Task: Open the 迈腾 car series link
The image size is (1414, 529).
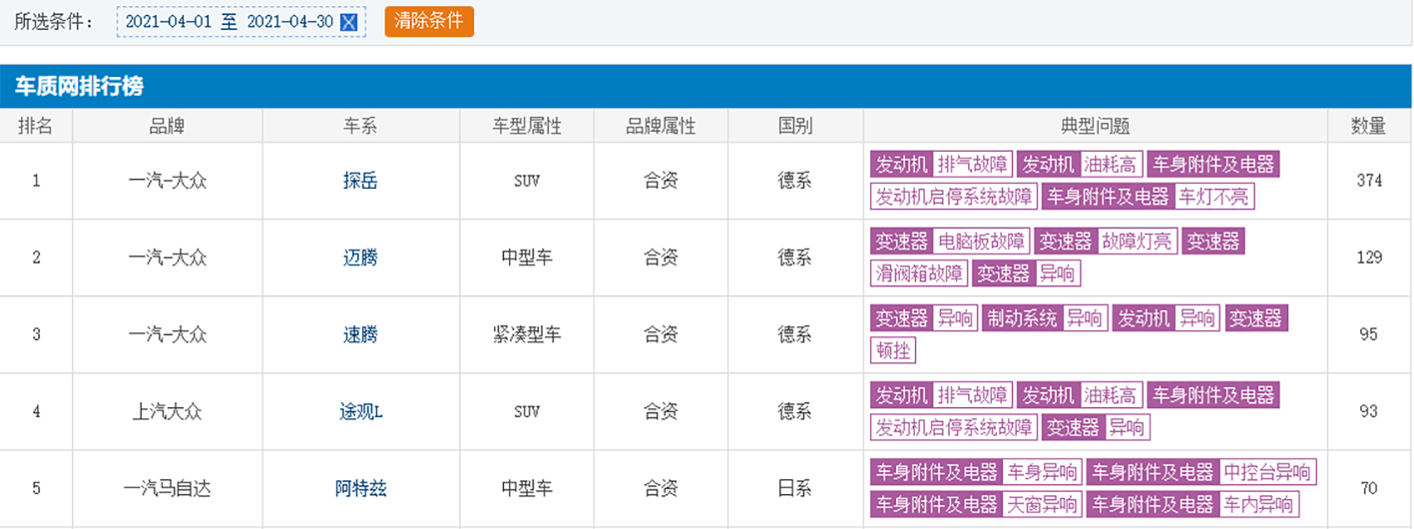Action: [x=360, y=258]
